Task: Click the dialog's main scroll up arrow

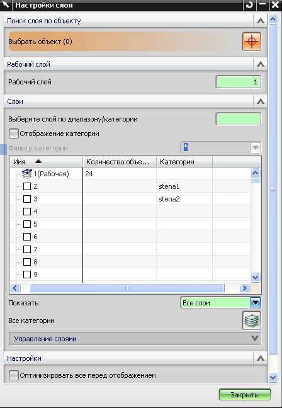Action: point(273,20)
